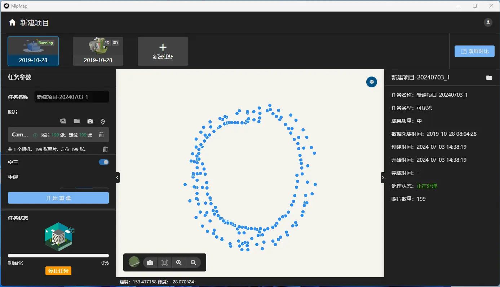Click the 双屏对比 button
This screenshot has width=500, height=287.
[474, 51]
